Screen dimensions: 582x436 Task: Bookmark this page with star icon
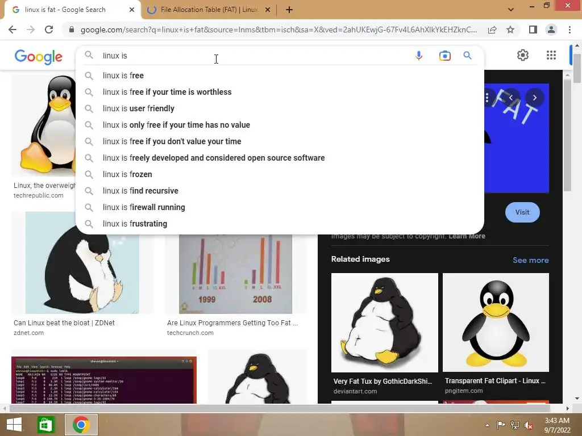click(x=510, y=30)
